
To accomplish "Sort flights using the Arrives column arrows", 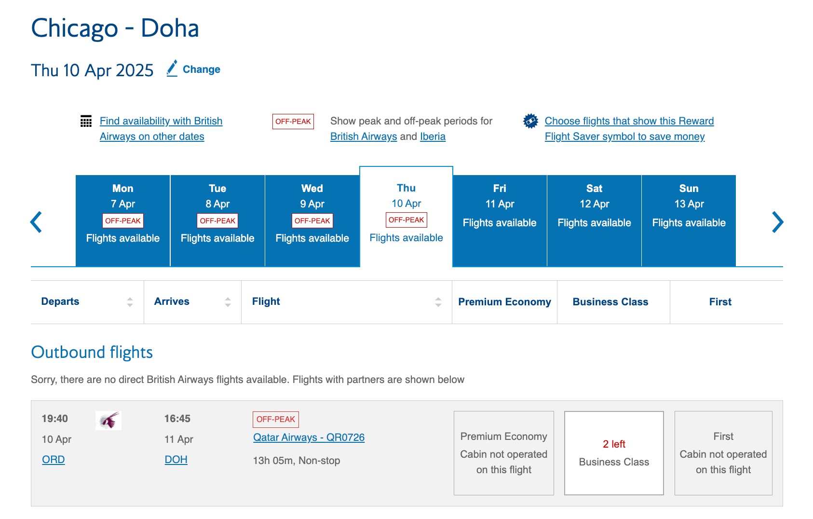I will pyautogui.click(x=227, y=301).
